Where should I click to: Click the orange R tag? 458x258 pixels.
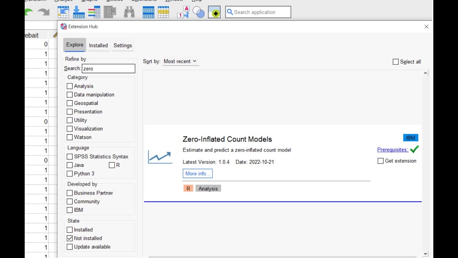[188, 188]
